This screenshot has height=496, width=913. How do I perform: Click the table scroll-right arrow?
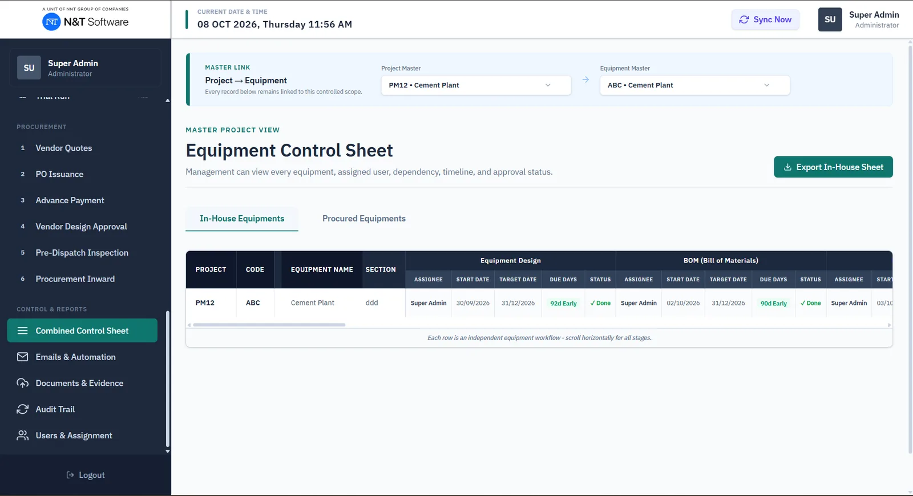(889, 325)
